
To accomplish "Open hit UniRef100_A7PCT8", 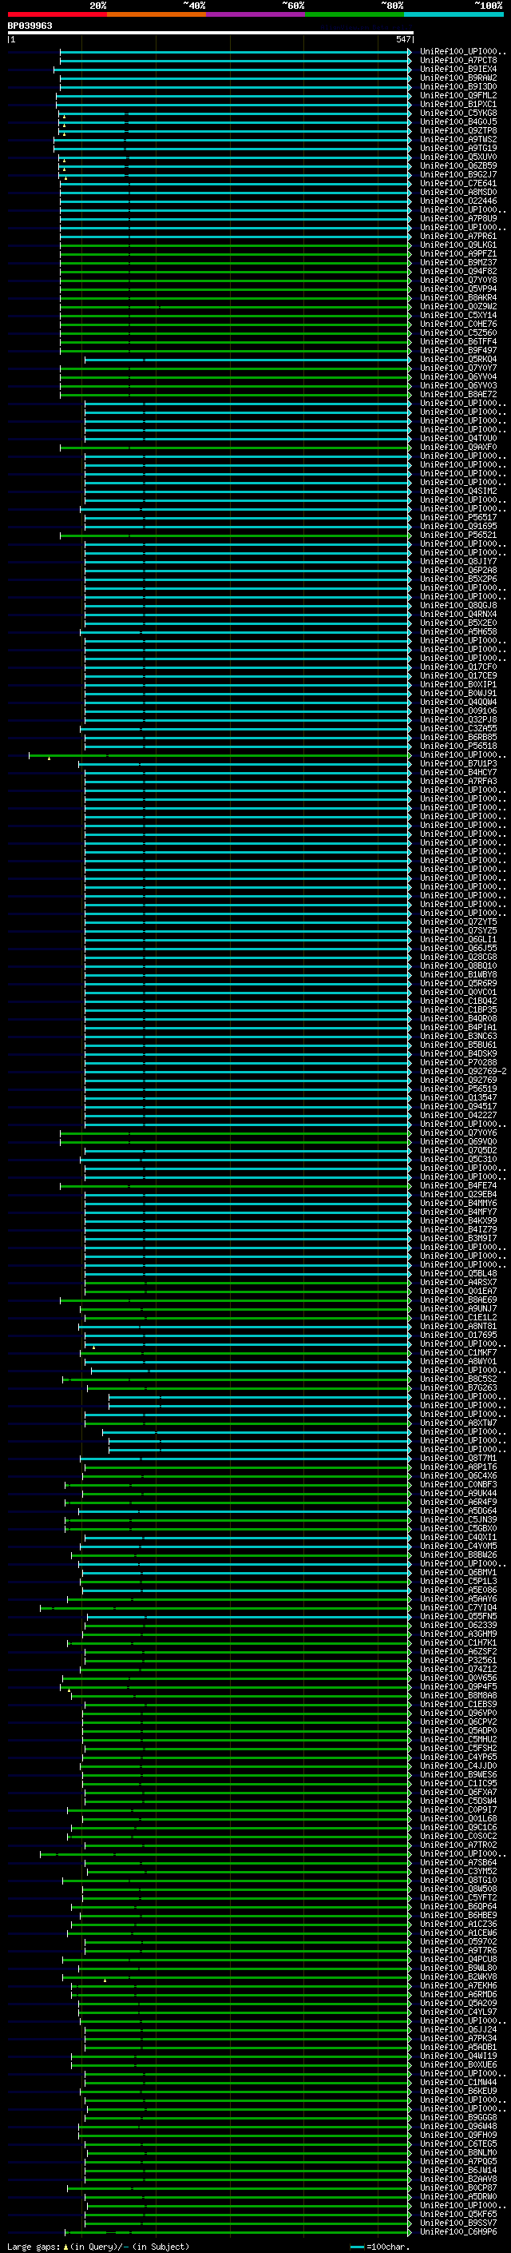I will 458,61.
